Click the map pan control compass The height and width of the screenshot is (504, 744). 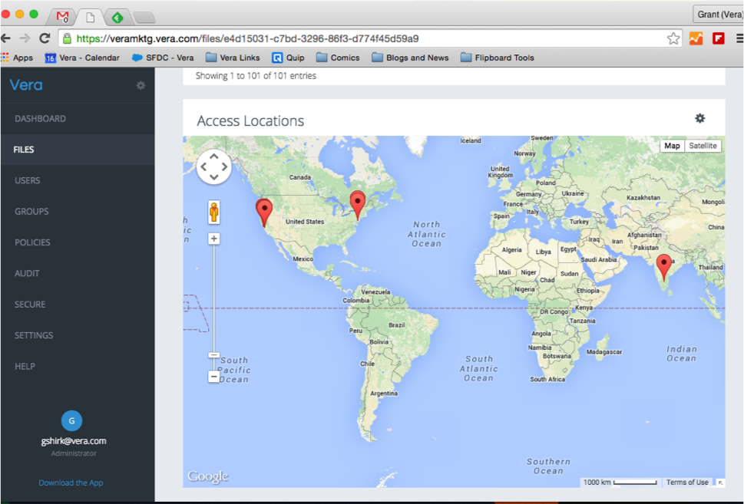[214, 166]
